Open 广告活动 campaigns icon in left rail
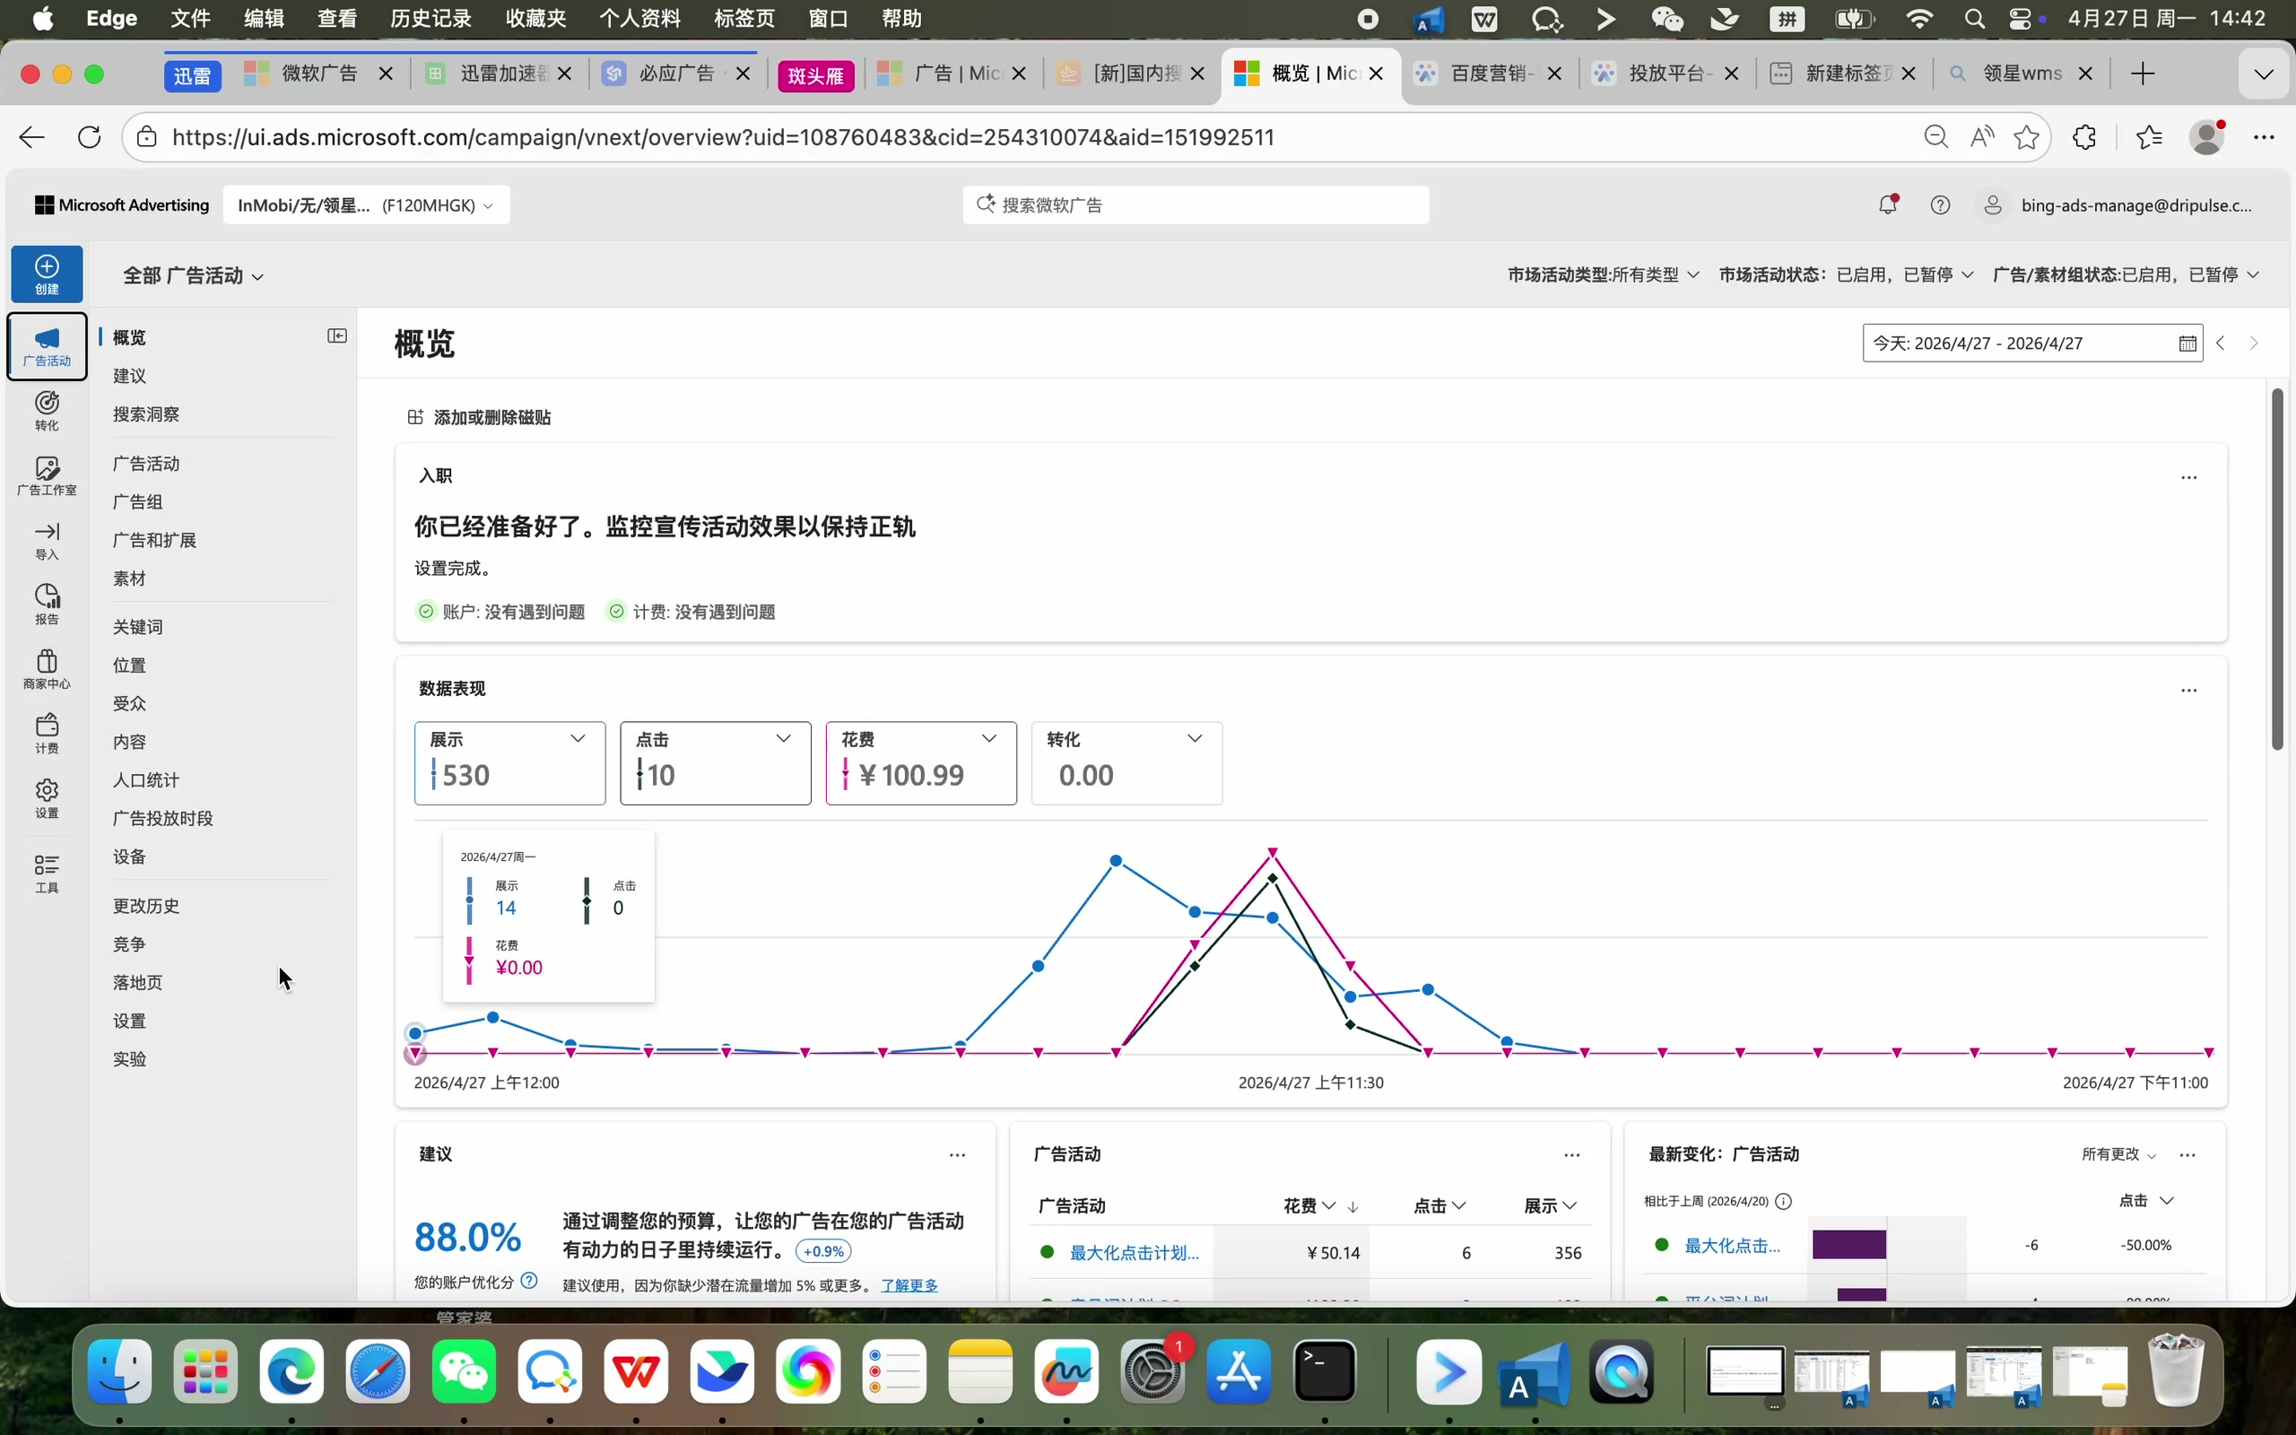 (47, 346)
